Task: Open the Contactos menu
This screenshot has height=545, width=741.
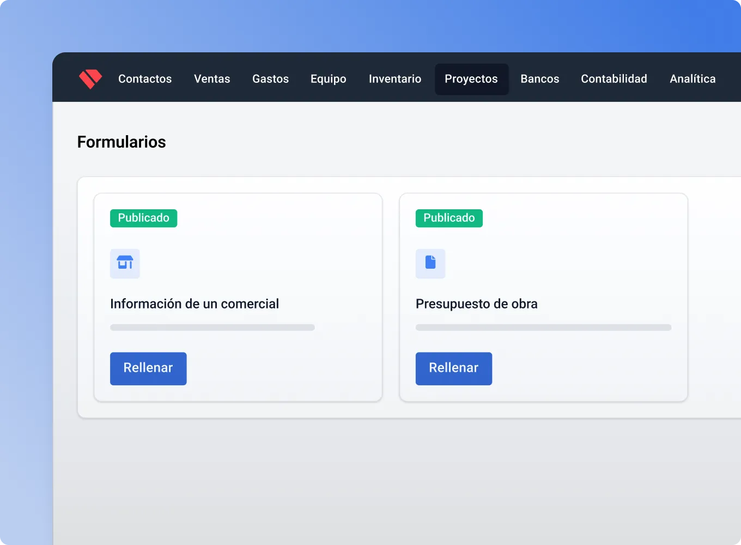Action: click(x=145, y=79)
